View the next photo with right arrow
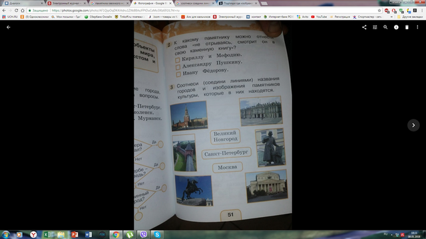The width and height of the screenshot is (426, 239). point(413,125)
